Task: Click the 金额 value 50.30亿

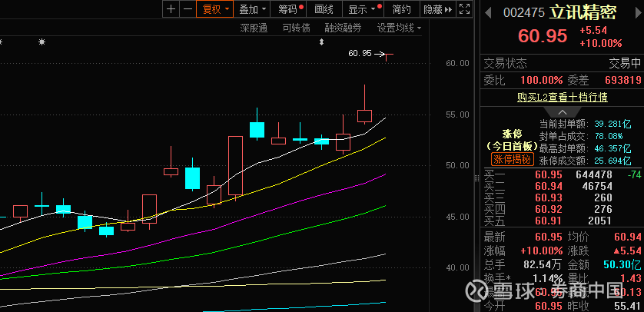Action: pos(622,264)
